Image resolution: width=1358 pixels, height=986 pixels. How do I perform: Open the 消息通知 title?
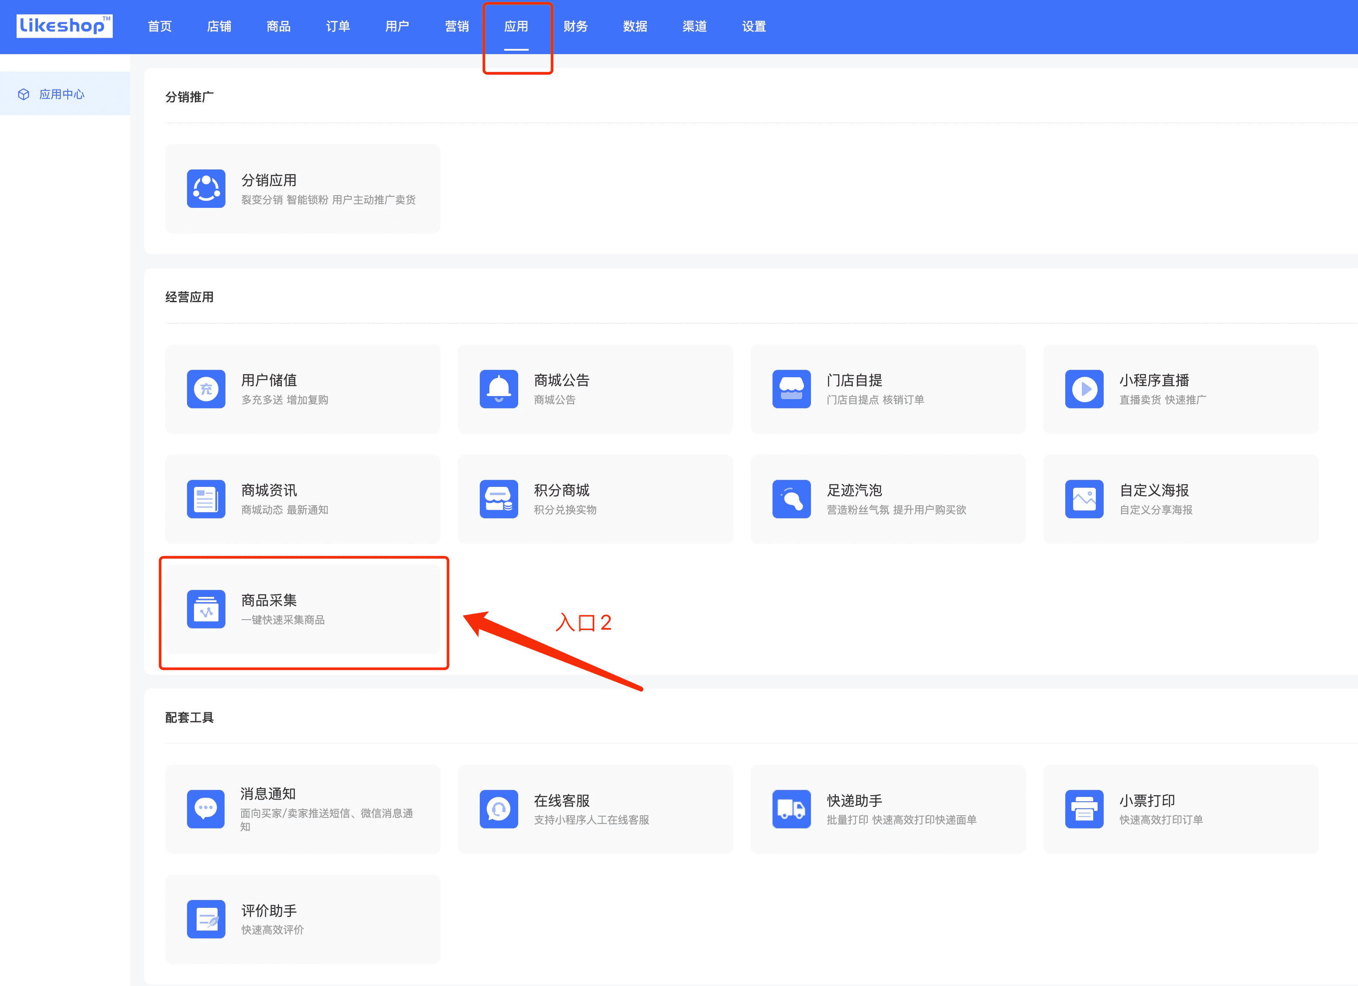[268, 793]
